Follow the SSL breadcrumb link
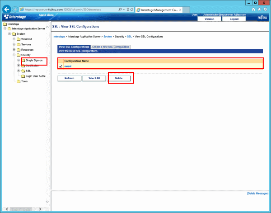This screenshot has height=213, width=271. 129,37
